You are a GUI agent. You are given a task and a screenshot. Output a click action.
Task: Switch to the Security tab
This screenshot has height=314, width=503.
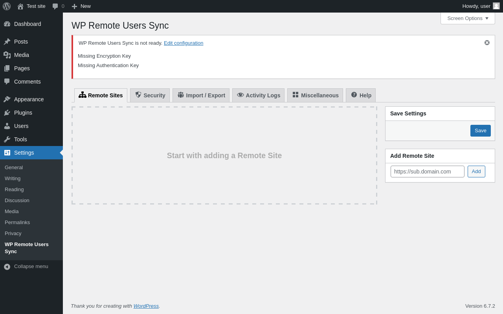pyautogui.click(x=150, y=95)
